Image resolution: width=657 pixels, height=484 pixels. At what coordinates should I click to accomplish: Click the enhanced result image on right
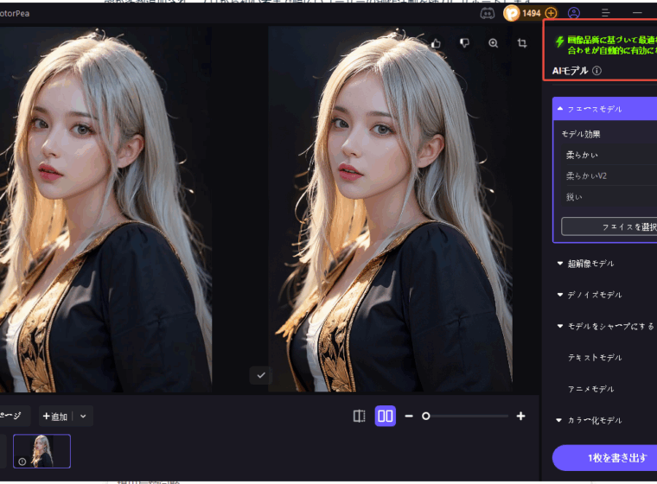(x=390, y=209)
